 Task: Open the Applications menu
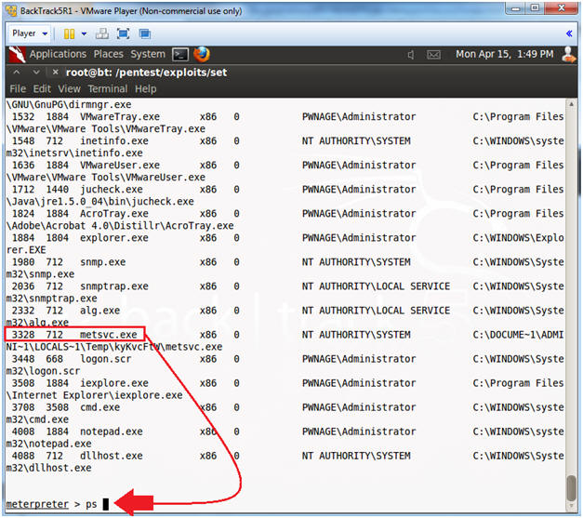pos(58,54)
